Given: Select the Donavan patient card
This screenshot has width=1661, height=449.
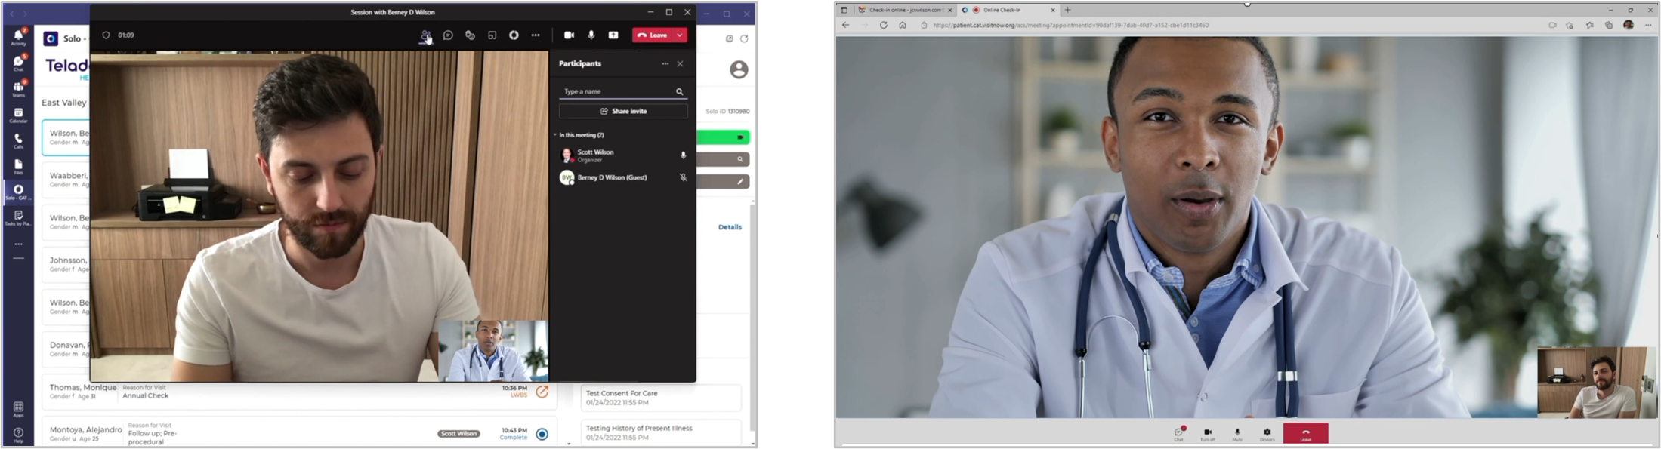Looking at the screenshot, I should pyautogui.click(x=66, y=349).
